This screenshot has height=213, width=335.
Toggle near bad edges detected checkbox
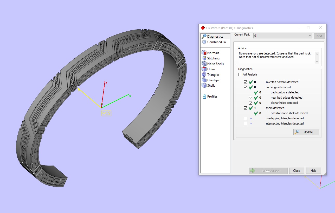(250, 98)
